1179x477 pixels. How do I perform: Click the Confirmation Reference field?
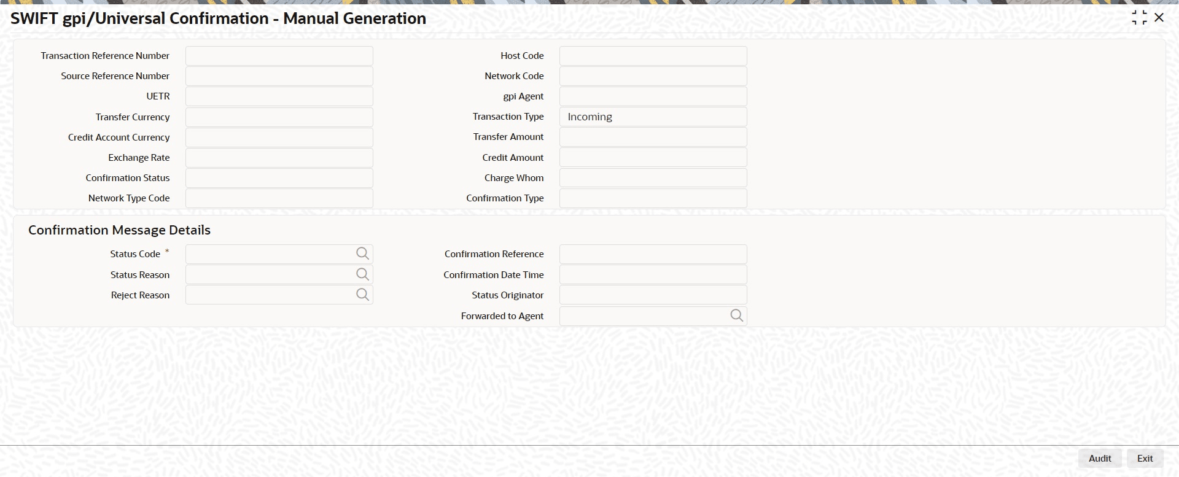[x=653, y=254]
